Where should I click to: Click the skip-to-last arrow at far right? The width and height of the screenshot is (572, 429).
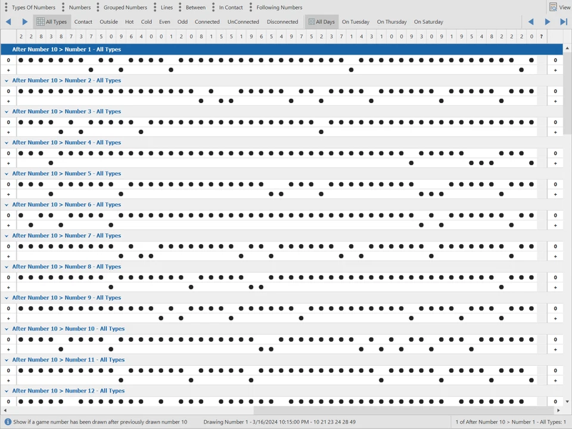563,21
